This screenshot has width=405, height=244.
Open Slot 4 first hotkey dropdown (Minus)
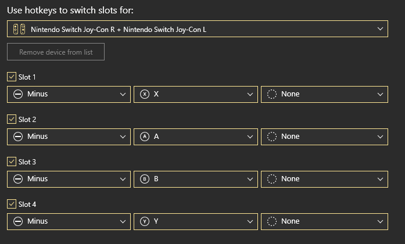coord(69,221)
